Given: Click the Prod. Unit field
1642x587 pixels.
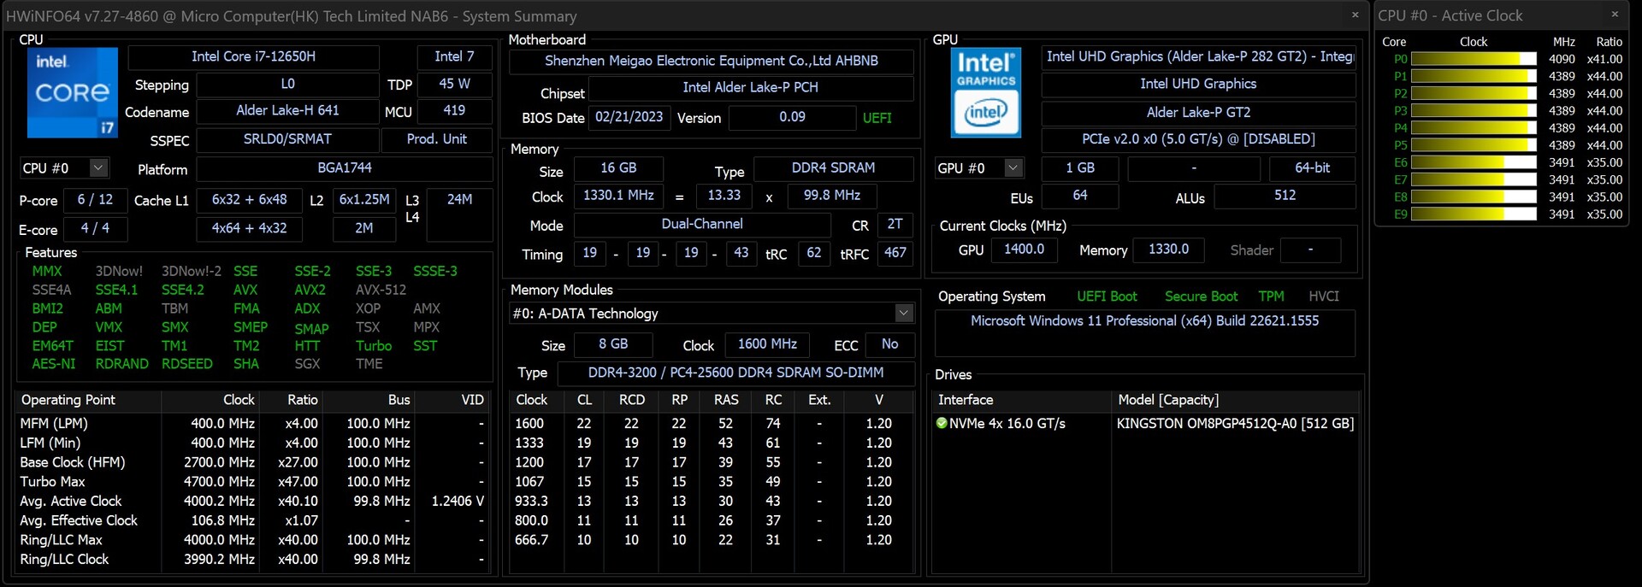Looking at the screenshot, I should tap(436, 139).
